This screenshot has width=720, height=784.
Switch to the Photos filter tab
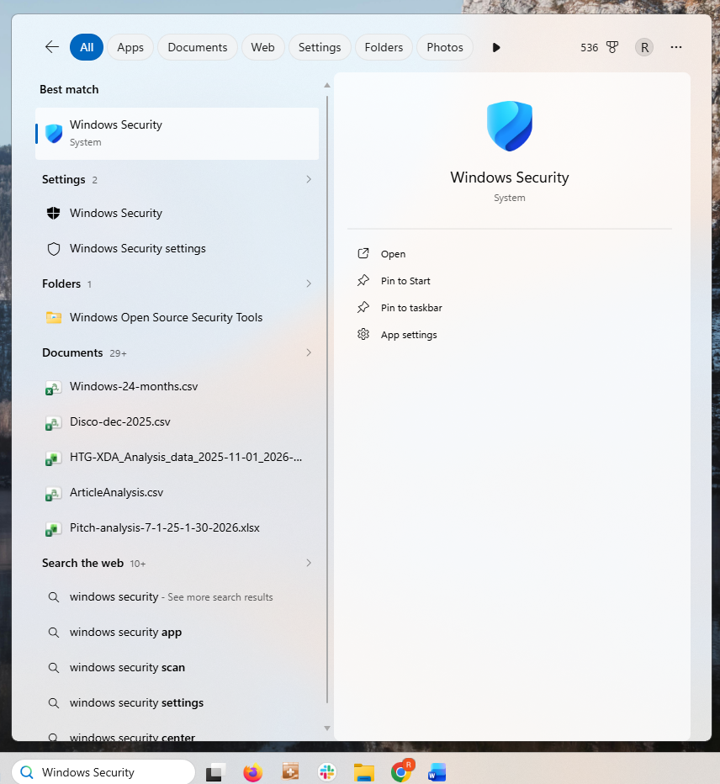point(445,47)
